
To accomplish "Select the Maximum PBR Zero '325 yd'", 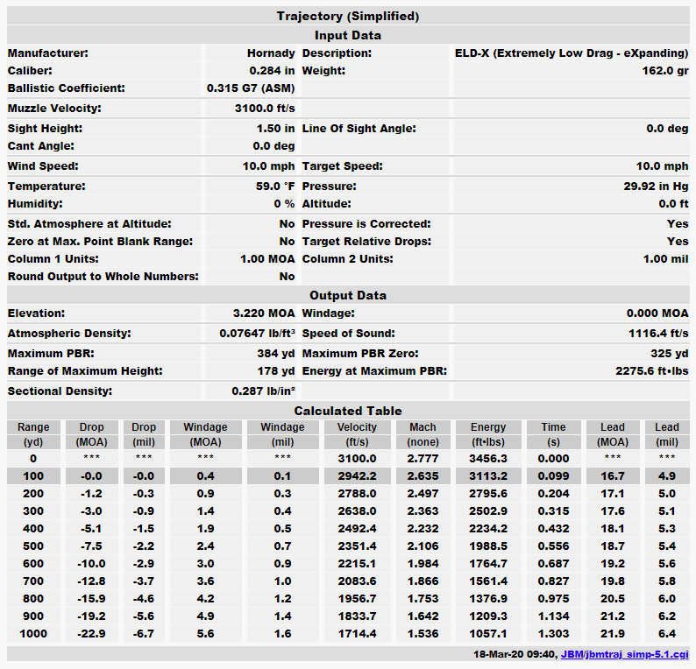I will pos(670,354).
